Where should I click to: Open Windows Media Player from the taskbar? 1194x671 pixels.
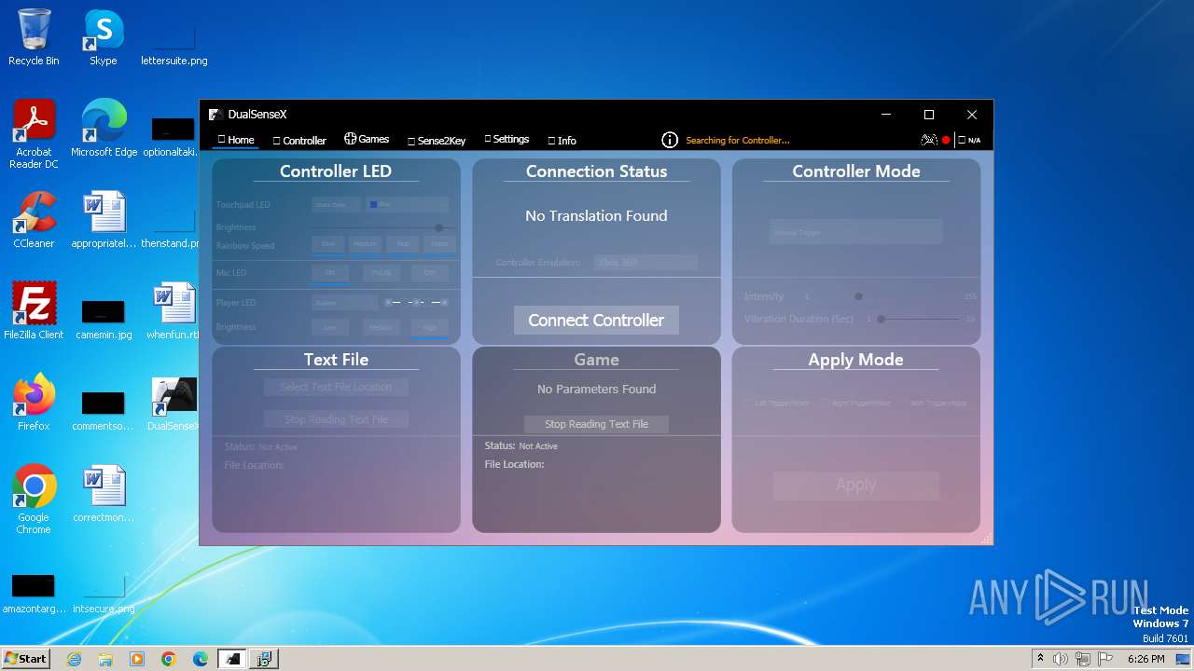pyautogui.click(x=137, y=659)
